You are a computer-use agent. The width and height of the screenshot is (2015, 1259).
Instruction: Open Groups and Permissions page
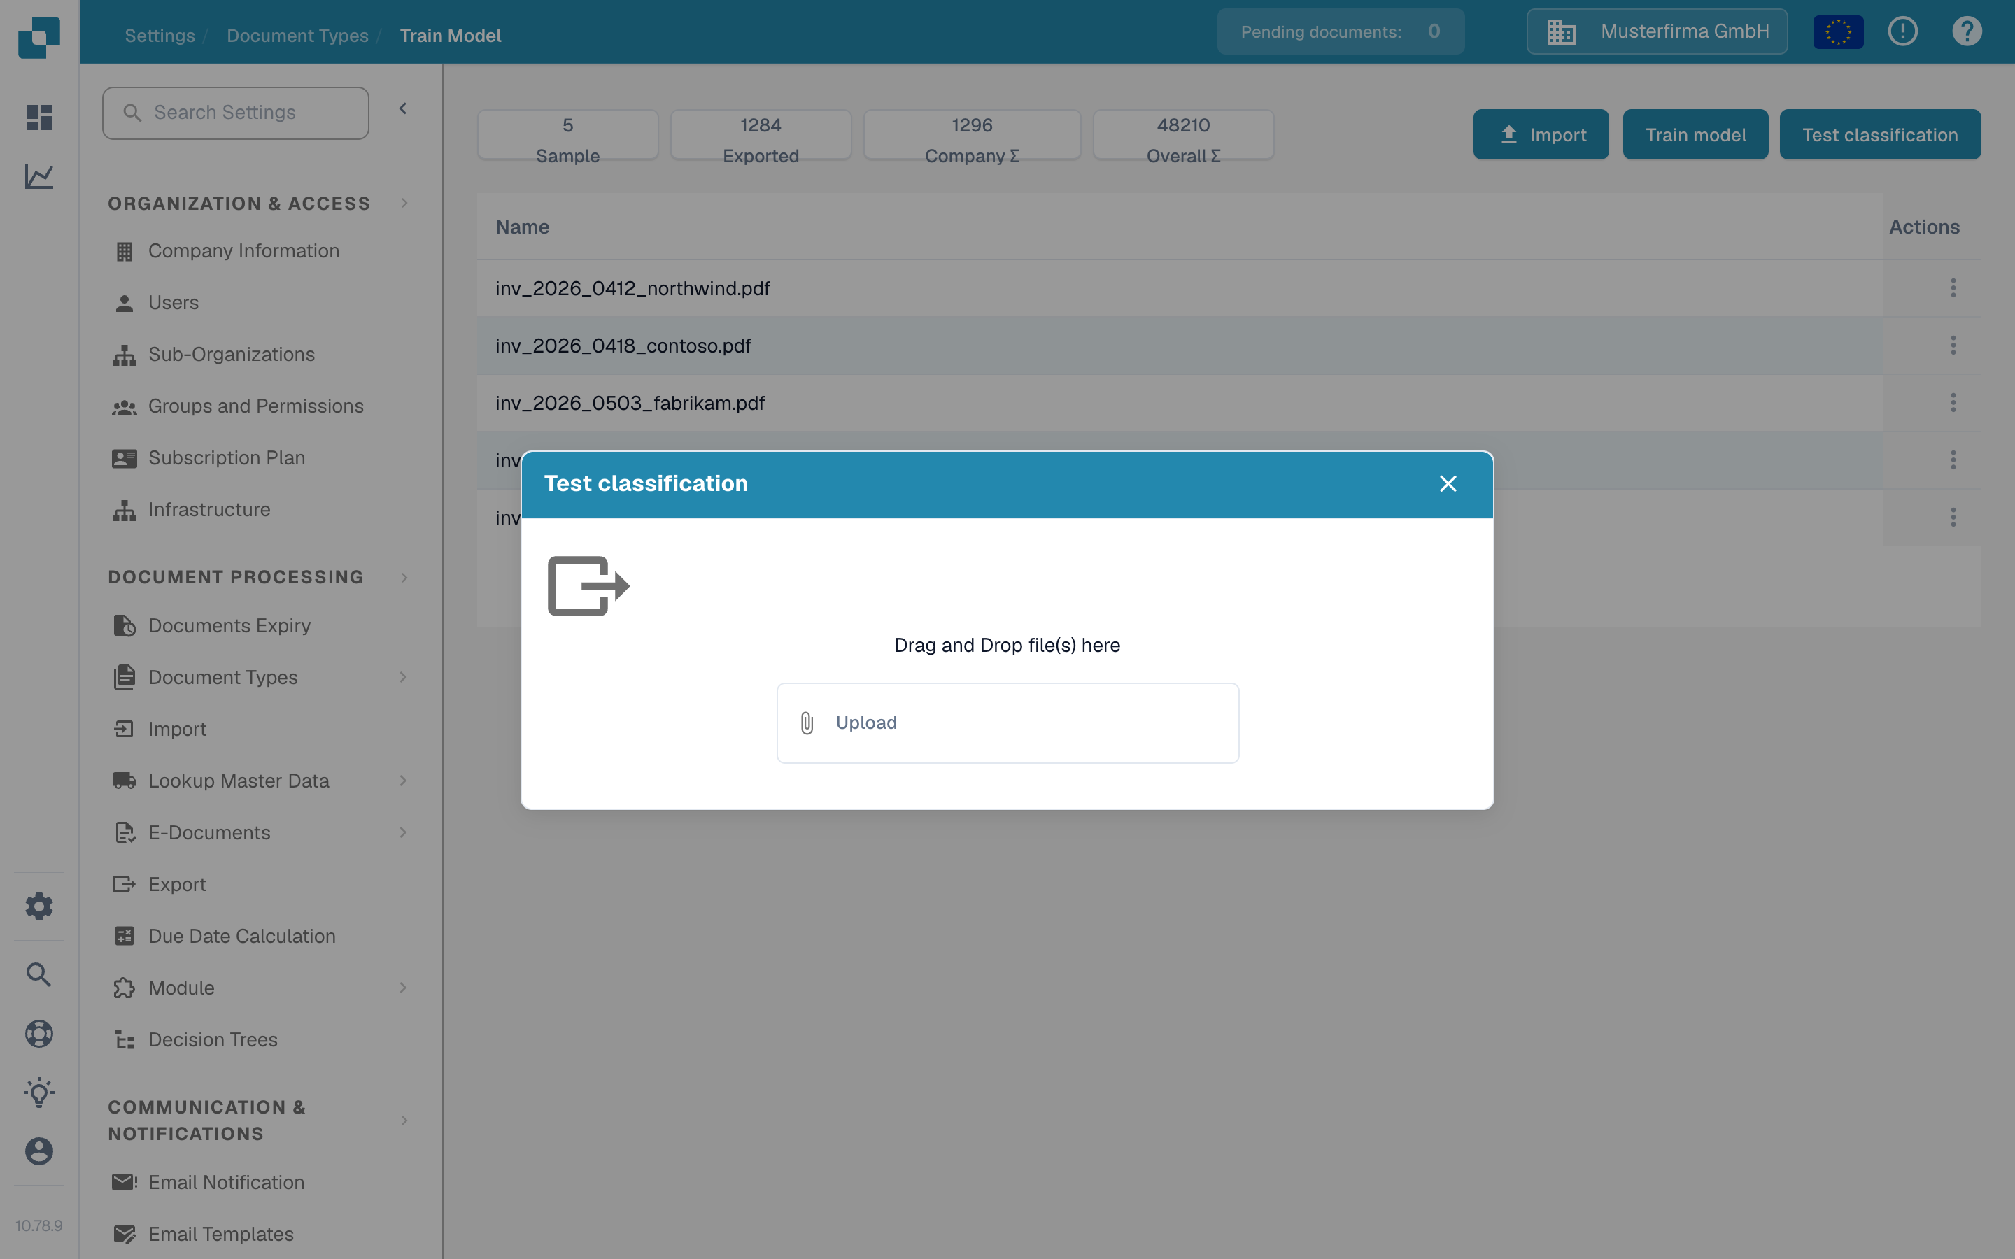tap(255, 406)
